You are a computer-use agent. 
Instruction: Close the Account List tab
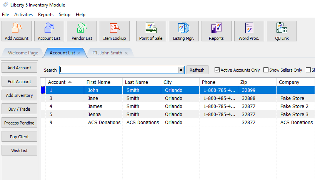[79, 53]
